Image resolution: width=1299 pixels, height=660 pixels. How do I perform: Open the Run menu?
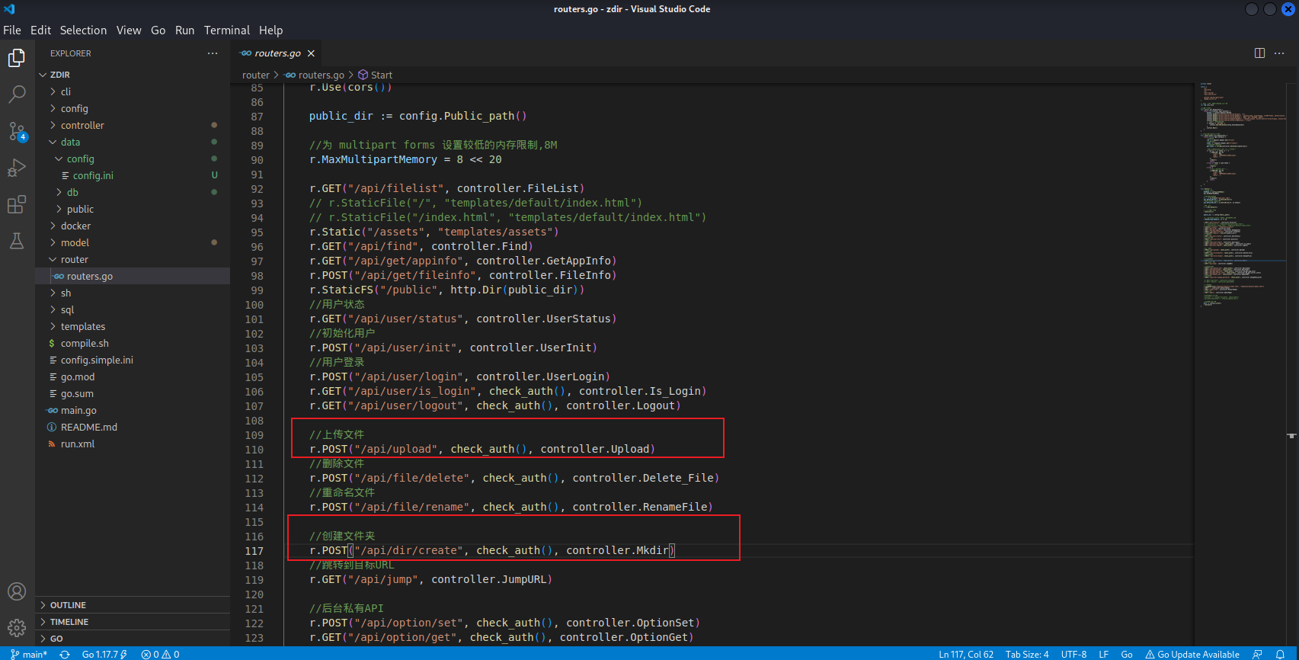tap(184, 30)
